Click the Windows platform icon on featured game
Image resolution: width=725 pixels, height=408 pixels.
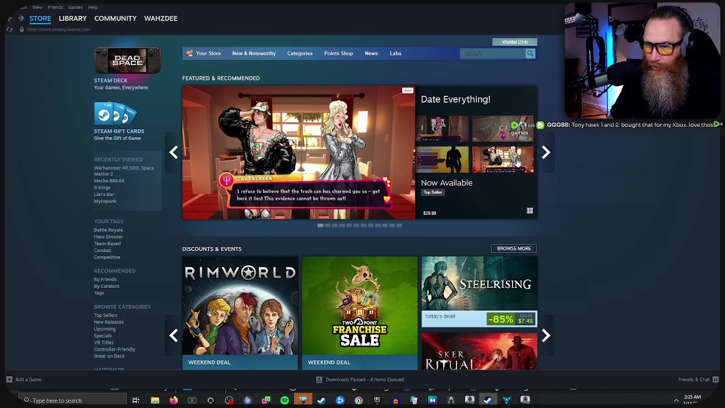[x=530, y=211]
